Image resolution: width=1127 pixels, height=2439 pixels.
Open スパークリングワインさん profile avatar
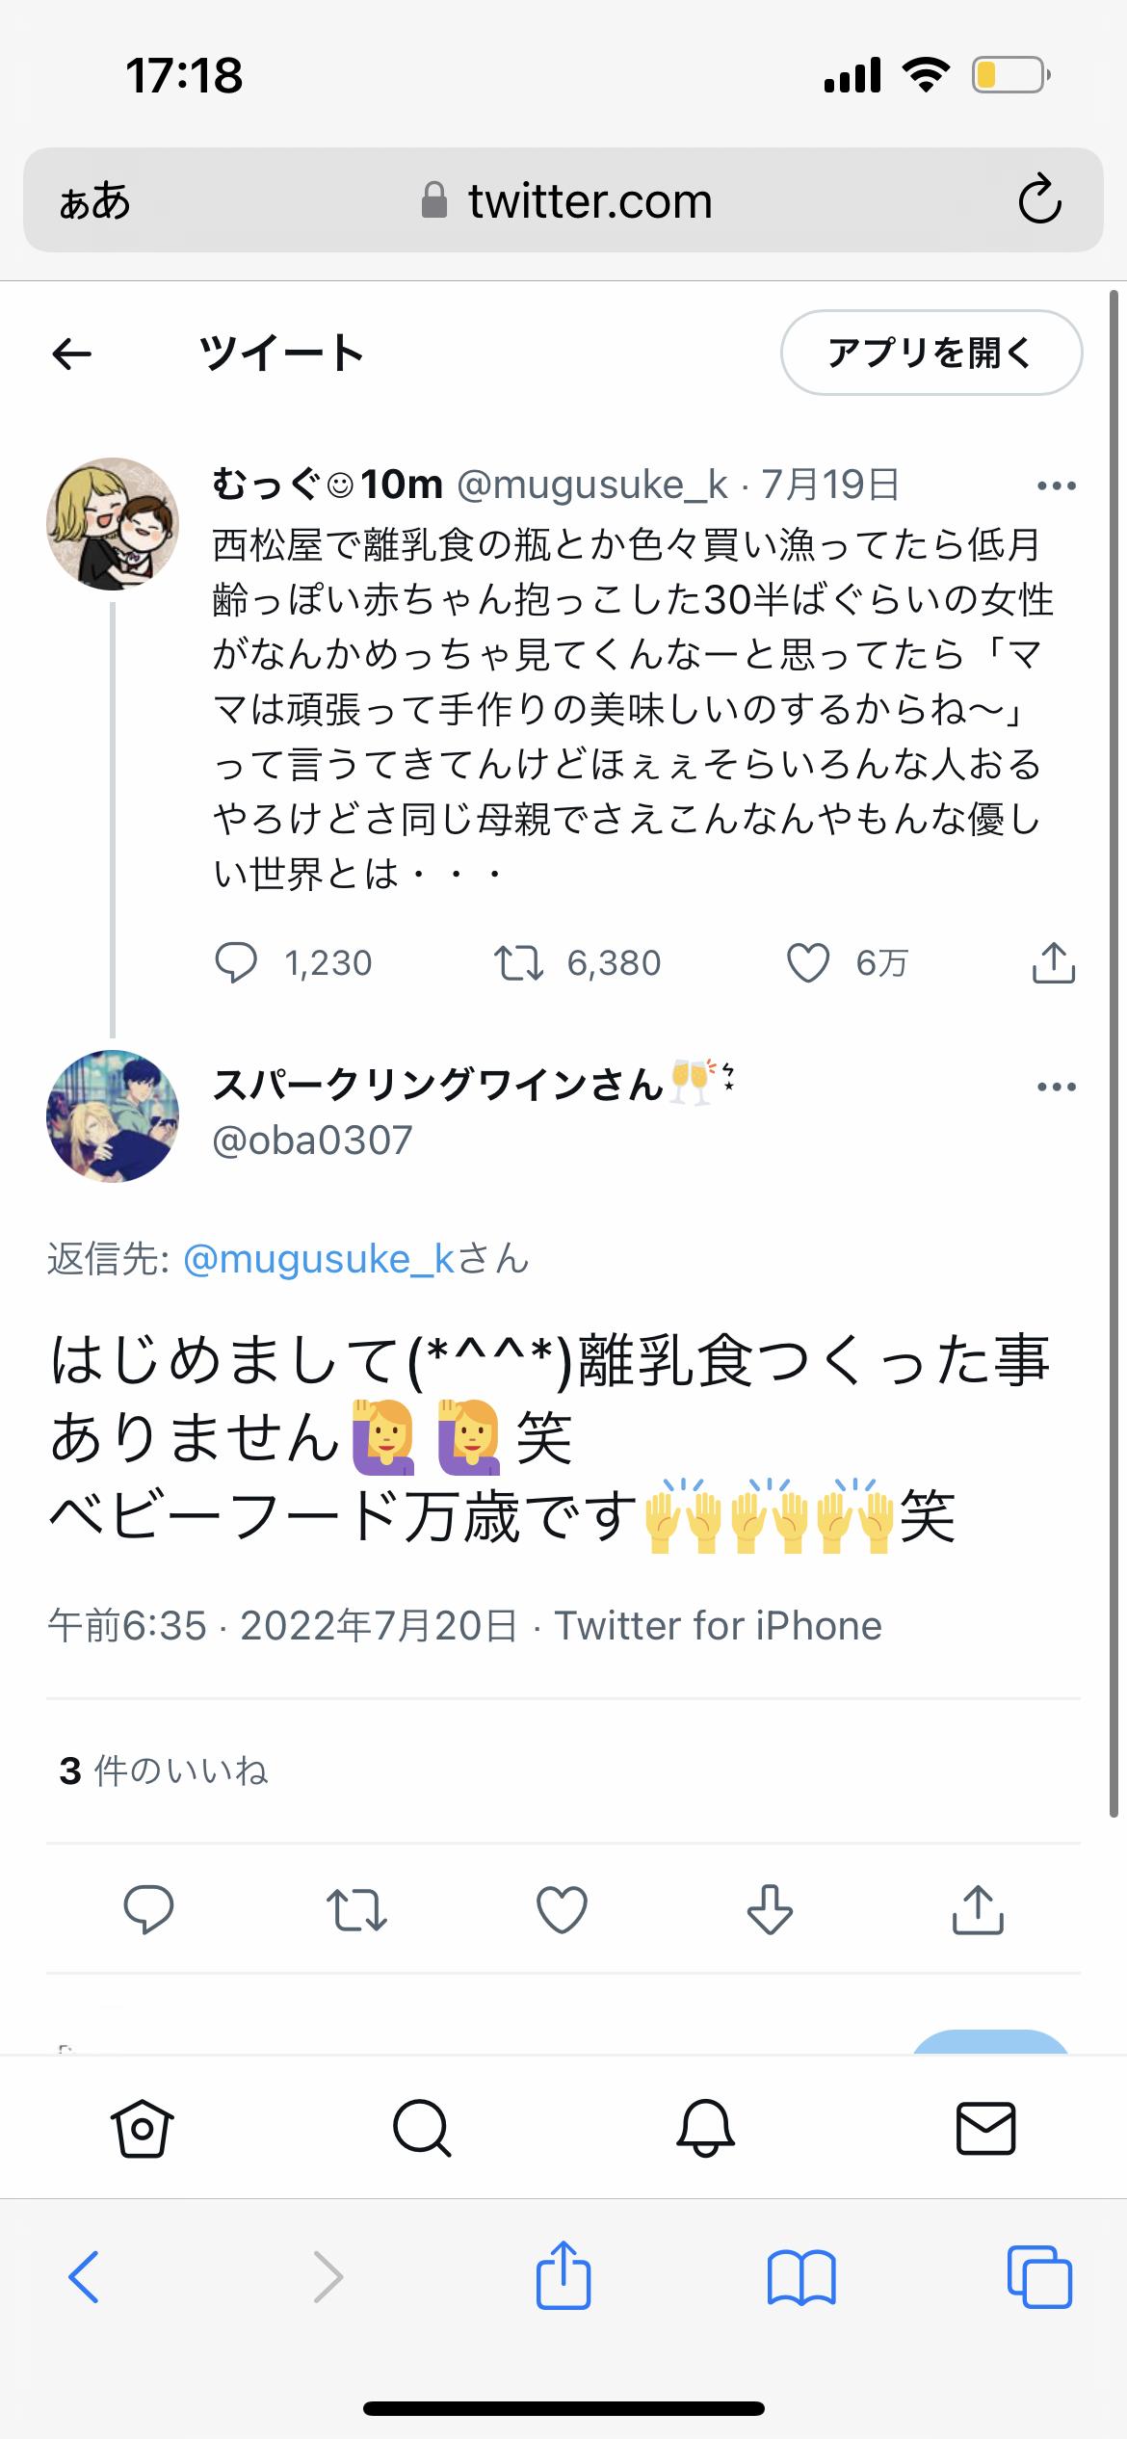[113, 1116]
